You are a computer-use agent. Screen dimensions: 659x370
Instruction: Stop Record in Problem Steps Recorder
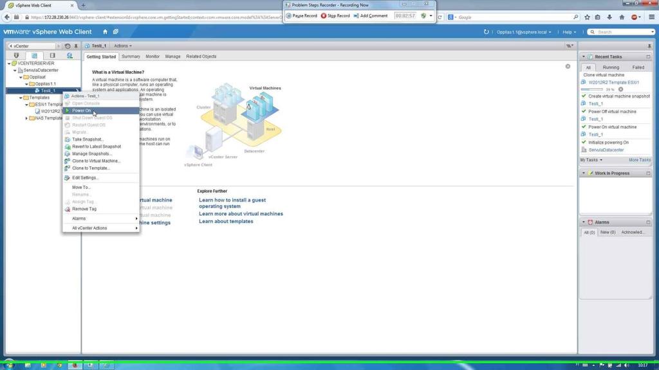point(335,16)
